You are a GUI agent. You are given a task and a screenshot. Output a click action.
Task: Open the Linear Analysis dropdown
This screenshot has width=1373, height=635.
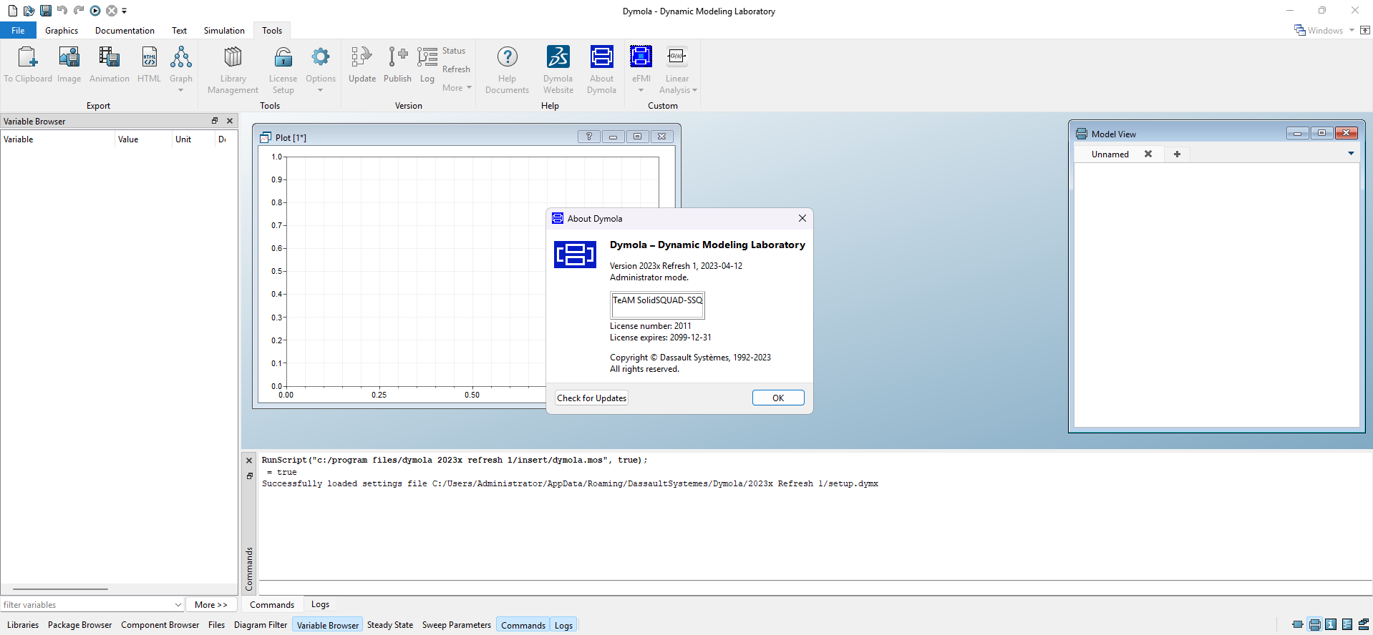coord(694,90)
